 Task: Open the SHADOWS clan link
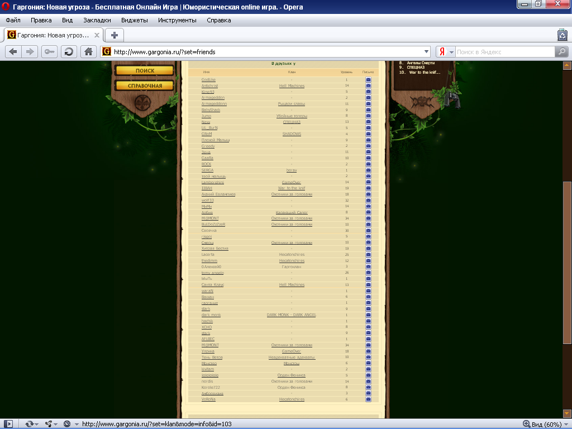click(292, 134)
